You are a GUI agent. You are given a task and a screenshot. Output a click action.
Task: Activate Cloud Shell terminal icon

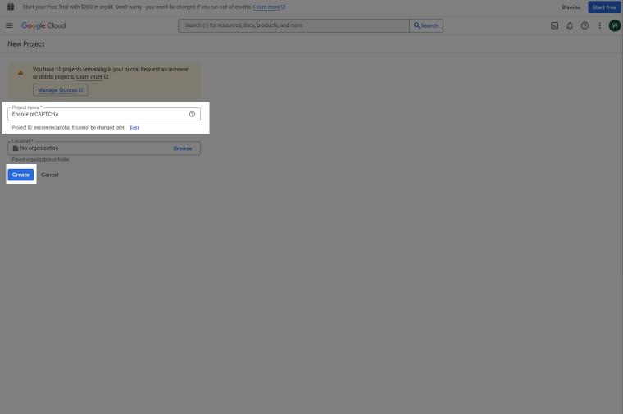point(554,25)
